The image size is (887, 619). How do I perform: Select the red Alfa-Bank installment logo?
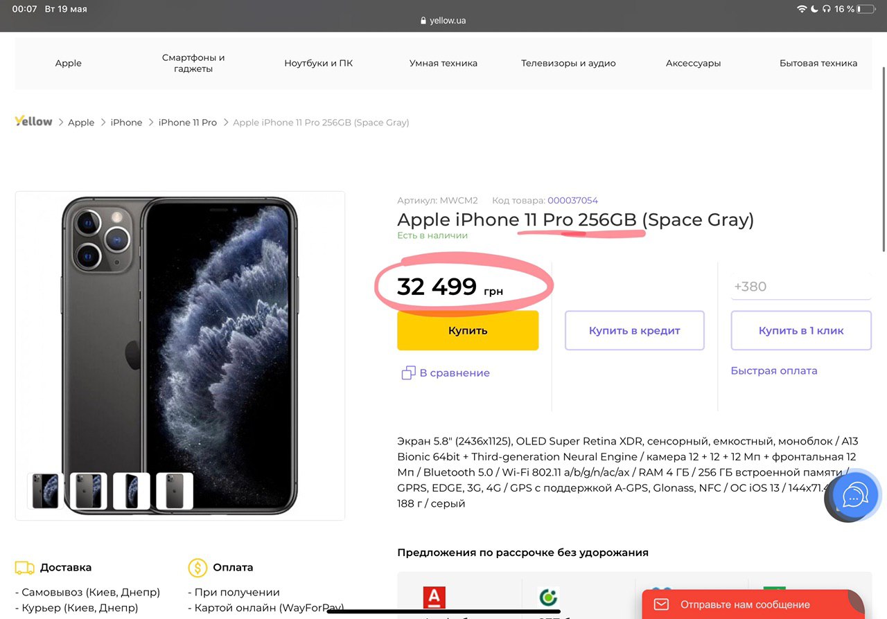434,597
